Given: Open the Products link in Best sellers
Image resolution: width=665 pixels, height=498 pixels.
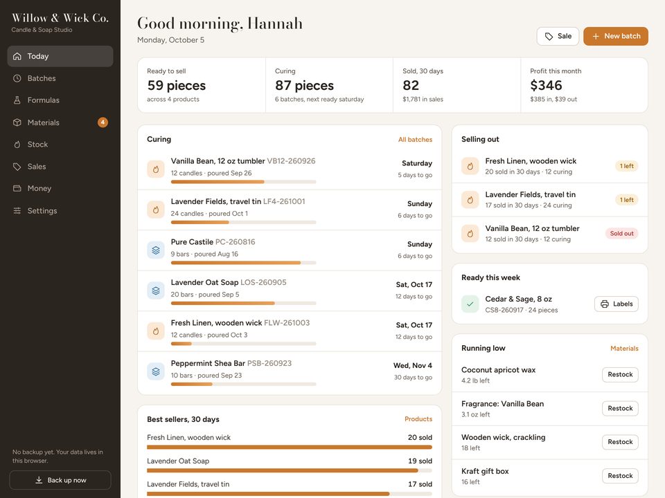Looking at the screenshot, I should (418, 419).
